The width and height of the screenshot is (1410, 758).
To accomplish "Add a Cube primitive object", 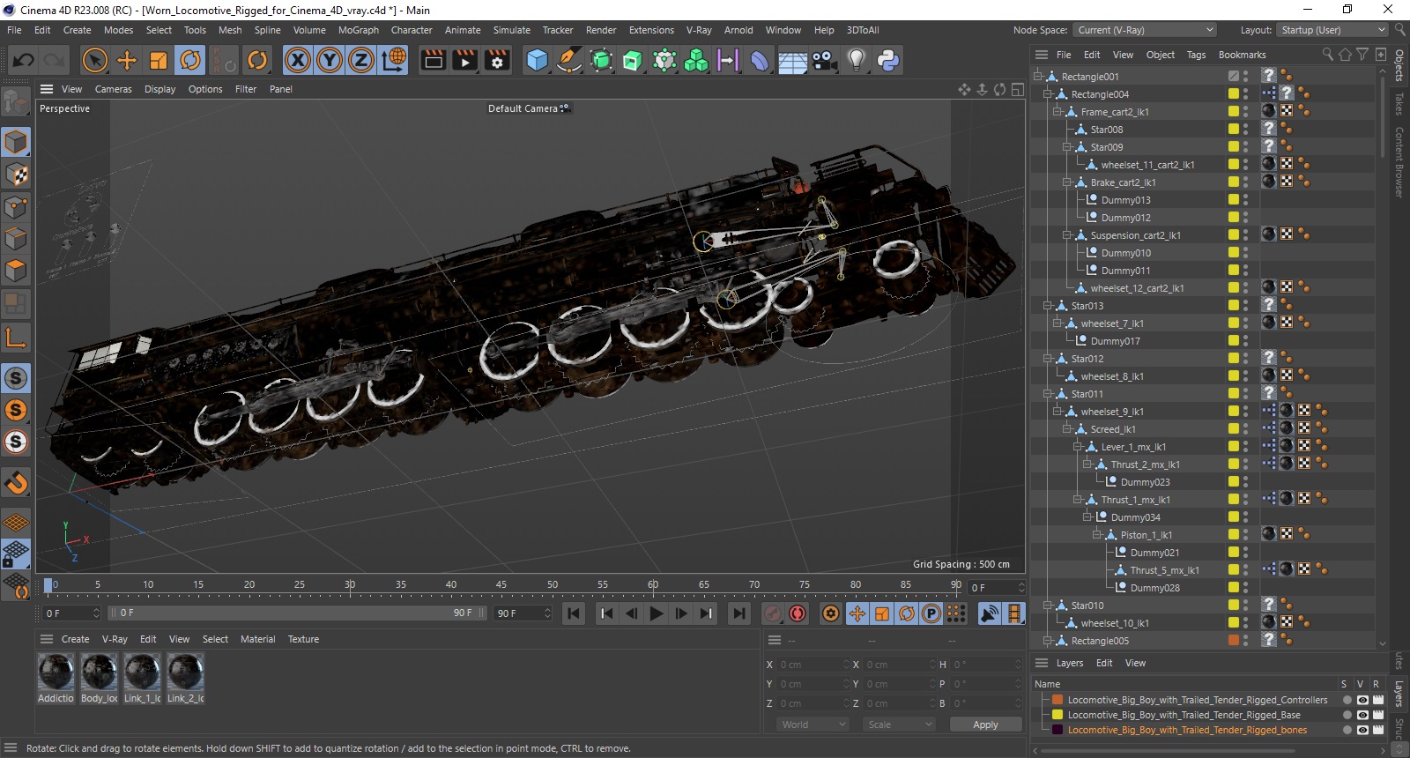I will coord(537,60).
